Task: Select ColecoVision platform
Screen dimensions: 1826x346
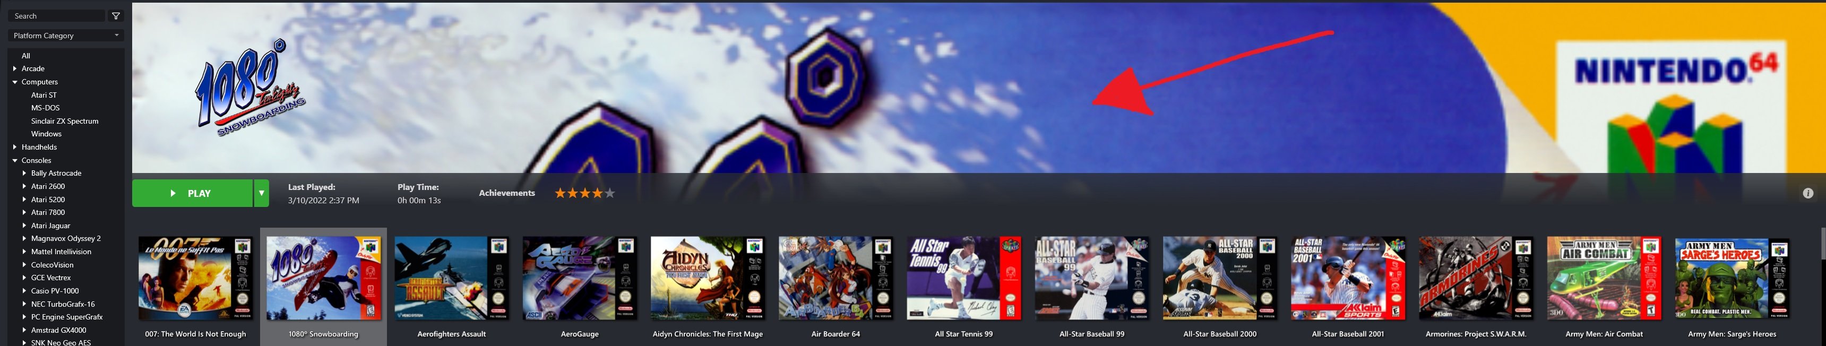Action: 53,264
